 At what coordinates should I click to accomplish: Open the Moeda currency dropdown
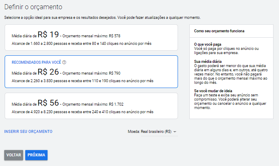159,132
